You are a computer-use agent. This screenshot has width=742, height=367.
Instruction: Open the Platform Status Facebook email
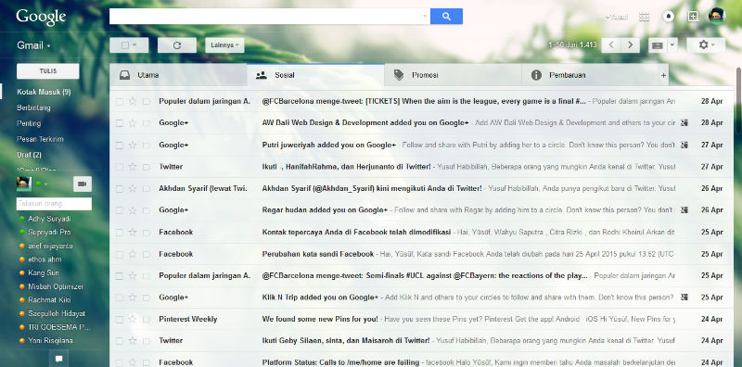(421, 362)
